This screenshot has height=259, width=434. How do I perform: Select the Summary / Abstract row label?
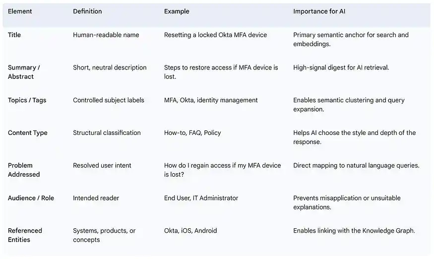click(x=24, y=72)
